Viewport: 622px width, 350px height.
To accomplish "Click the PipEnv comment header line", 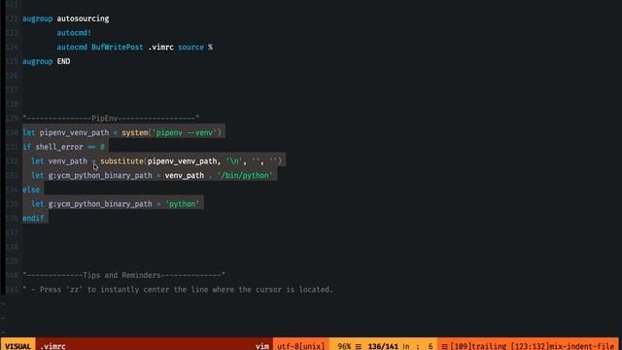I will [111, 118].
